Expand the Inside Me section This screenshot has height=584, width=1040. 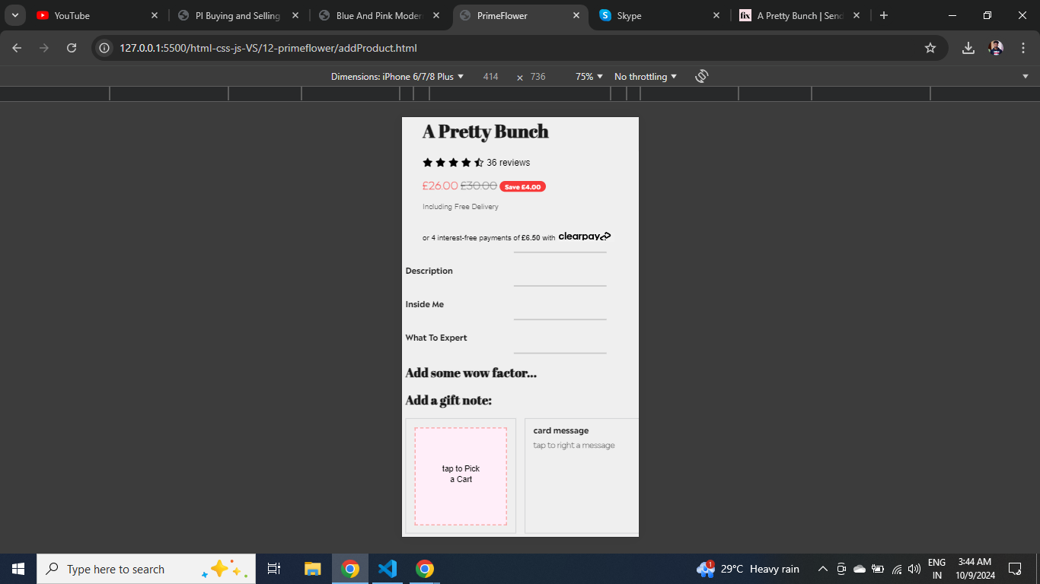point(425,305)
